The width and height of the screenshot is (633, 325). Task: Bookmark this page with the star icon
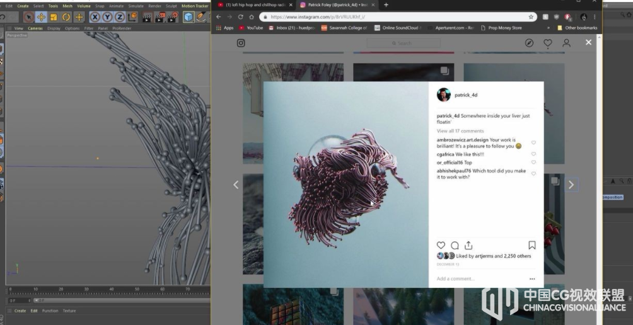point(531,17)
